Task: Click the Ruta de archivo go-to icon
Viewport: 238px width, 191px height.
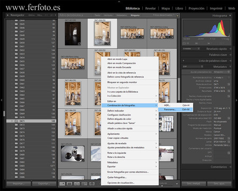Action: pyautogui.click(x=229, y=84)
